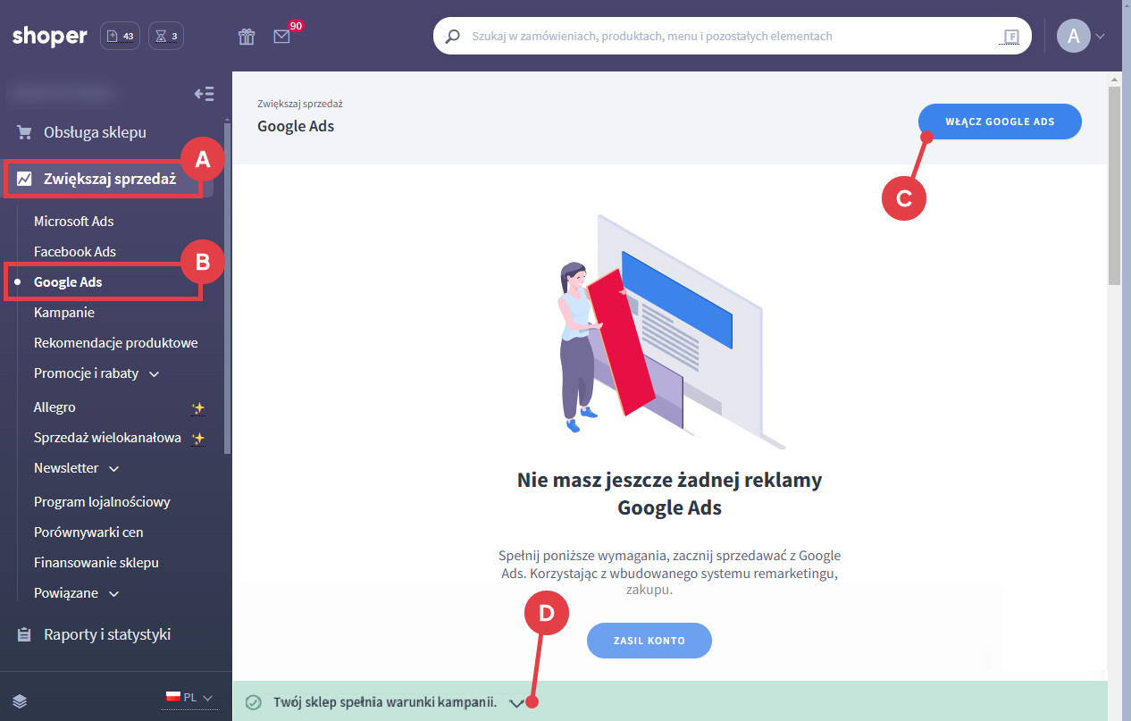Image resolution: width=1131 pixels, height=721 pixels.
Task: Click the sparkle icon beside Sprzedaż wielokanałowa
Action: (197, 438)
